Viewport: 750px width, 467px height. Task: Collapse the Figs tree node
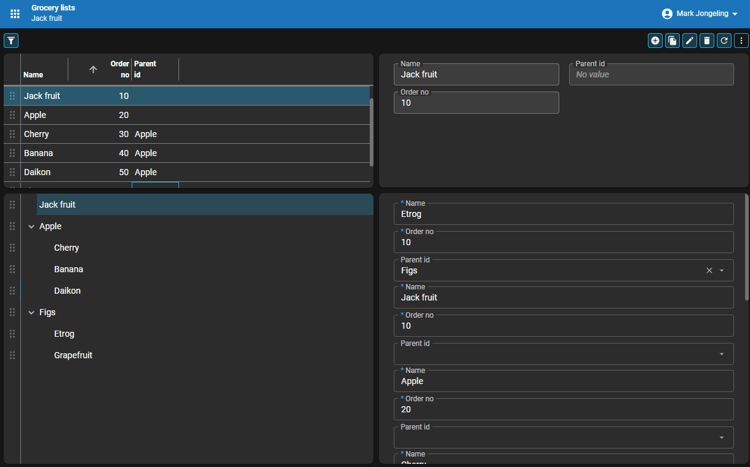click(x=31, y=313)
